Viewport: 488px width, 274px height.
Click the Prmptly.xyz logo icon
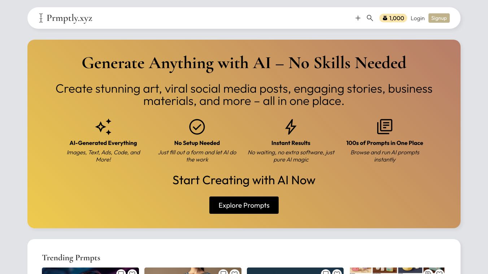coord(41,18)
